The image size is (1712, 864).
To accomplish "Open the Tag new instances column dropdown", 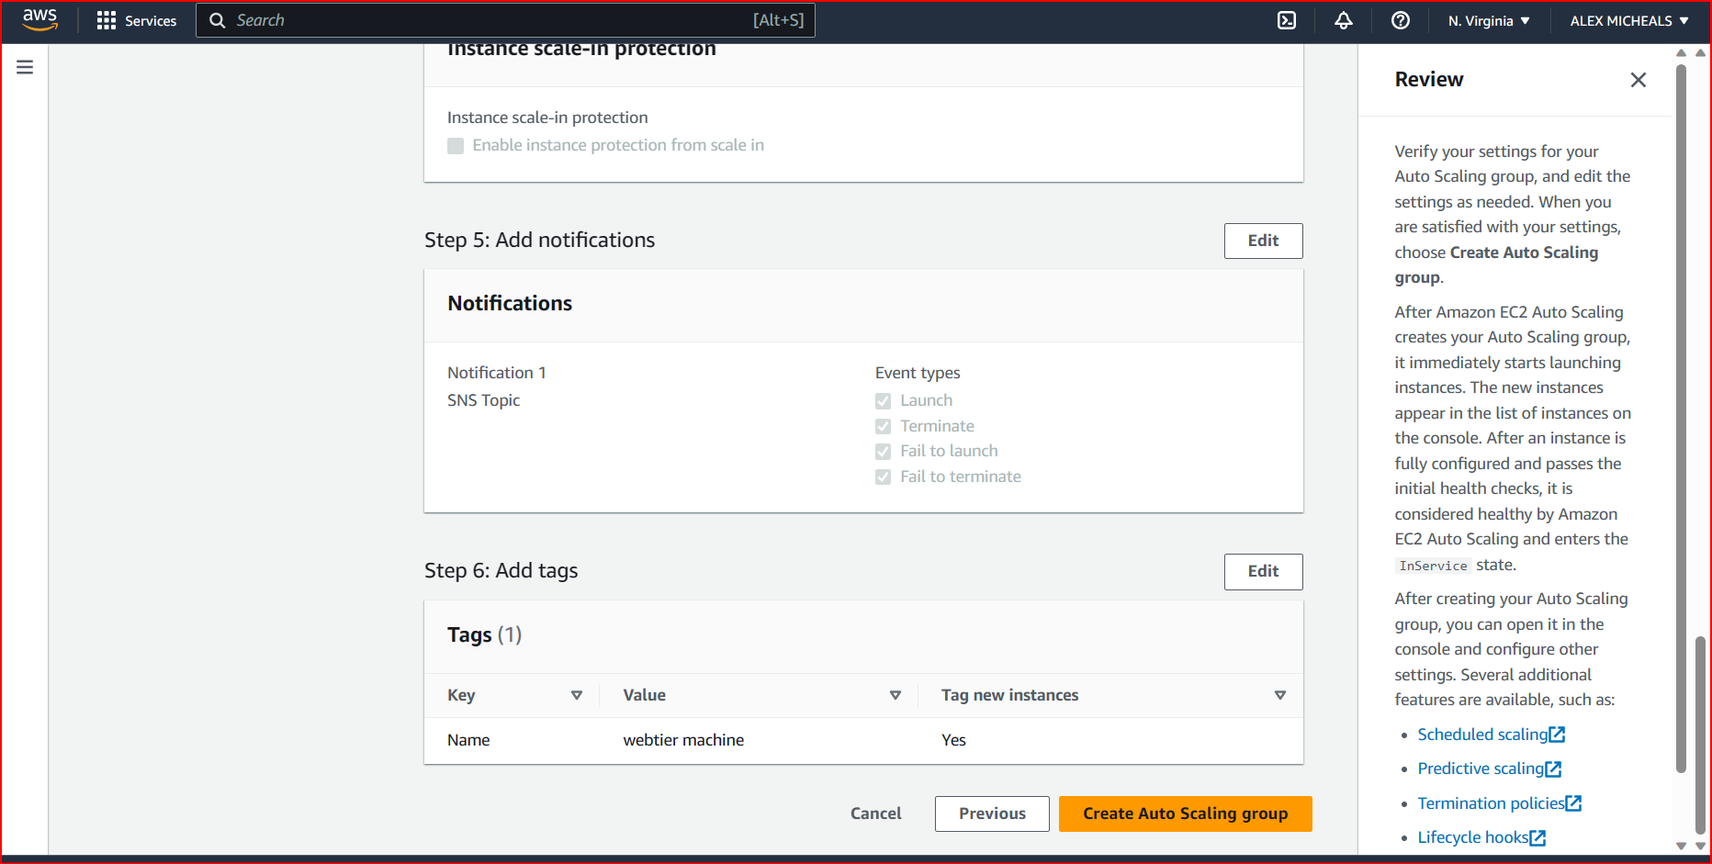I will click(1279, 695).
